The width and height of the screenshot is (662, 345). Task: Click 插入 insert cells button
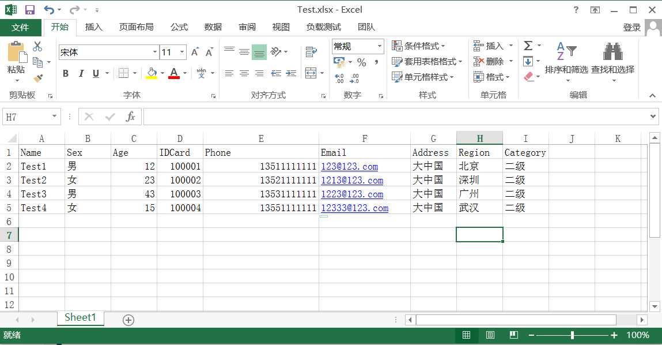pos(493,46)
